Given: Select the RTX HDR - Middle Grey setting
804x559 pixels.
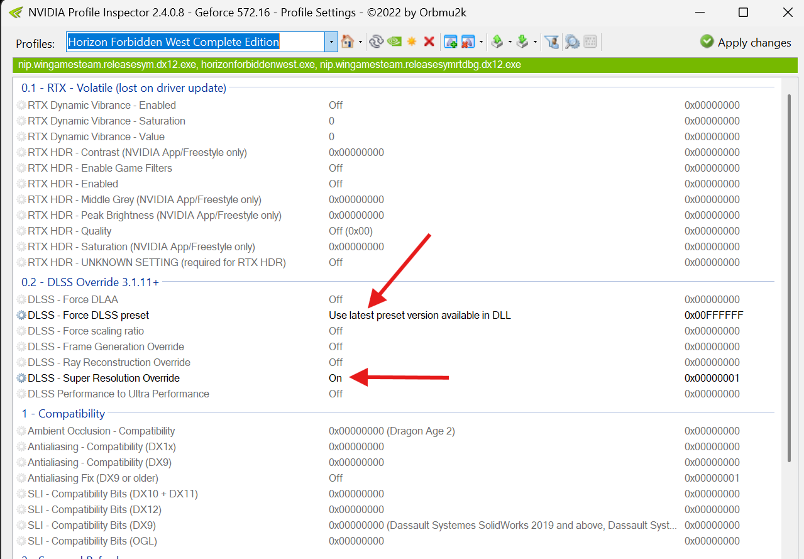Looking at the screenshot, I should pos(145,199).
